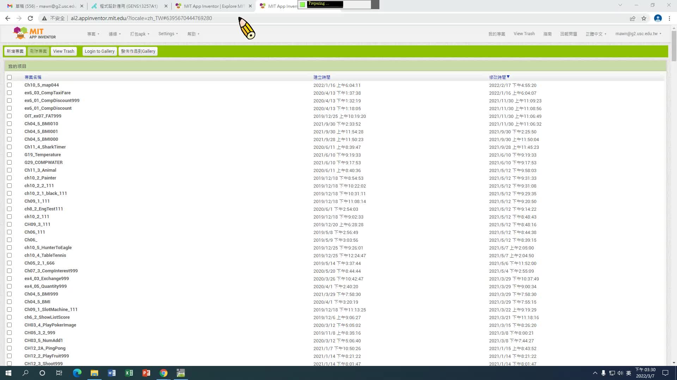Viewport: 677px width, 380px height.
Task: Click the Login to Gallery button
Action: (x=99, y=51)
